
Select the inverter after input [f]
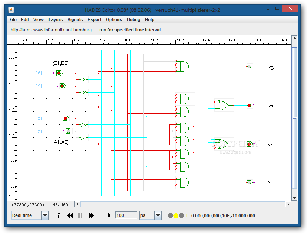pyautogui.click(x=84, y=79)
